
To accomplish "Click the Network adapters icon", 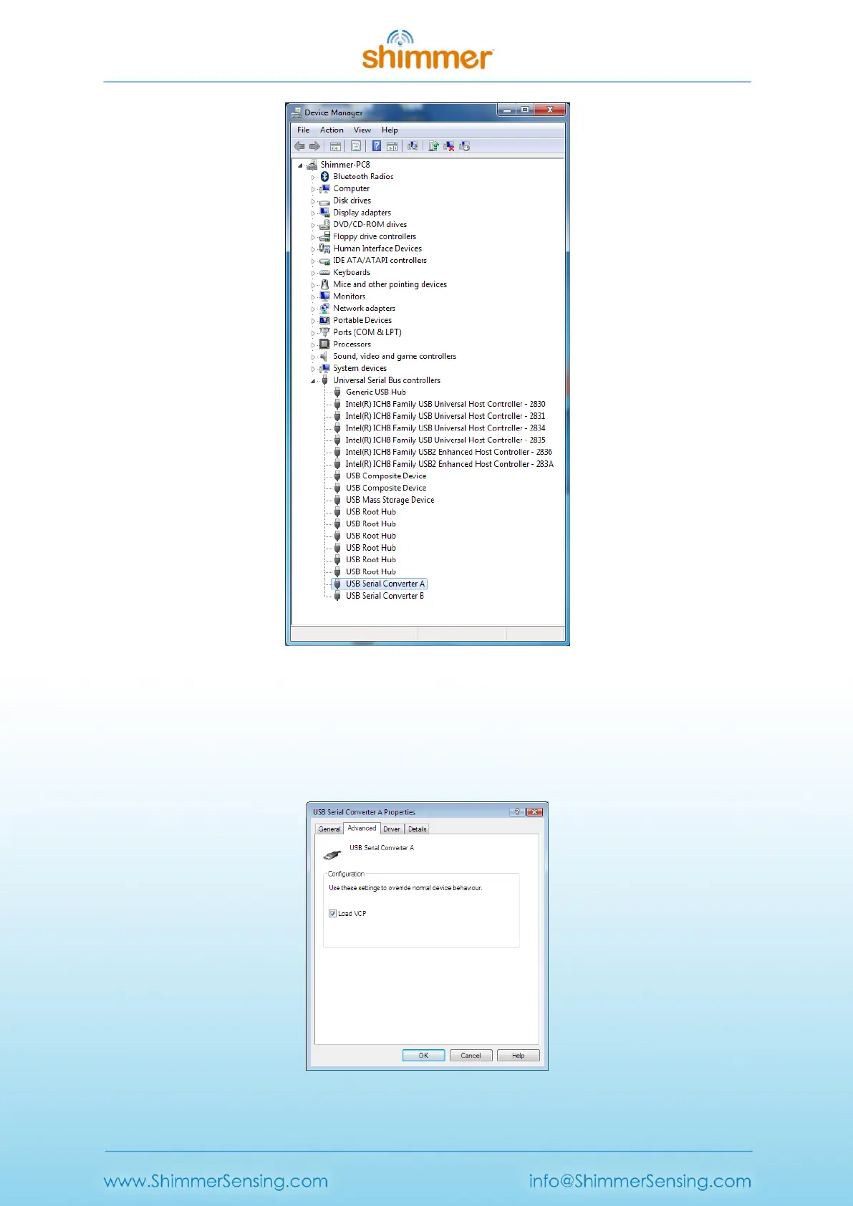I will (x=324, y=308).
